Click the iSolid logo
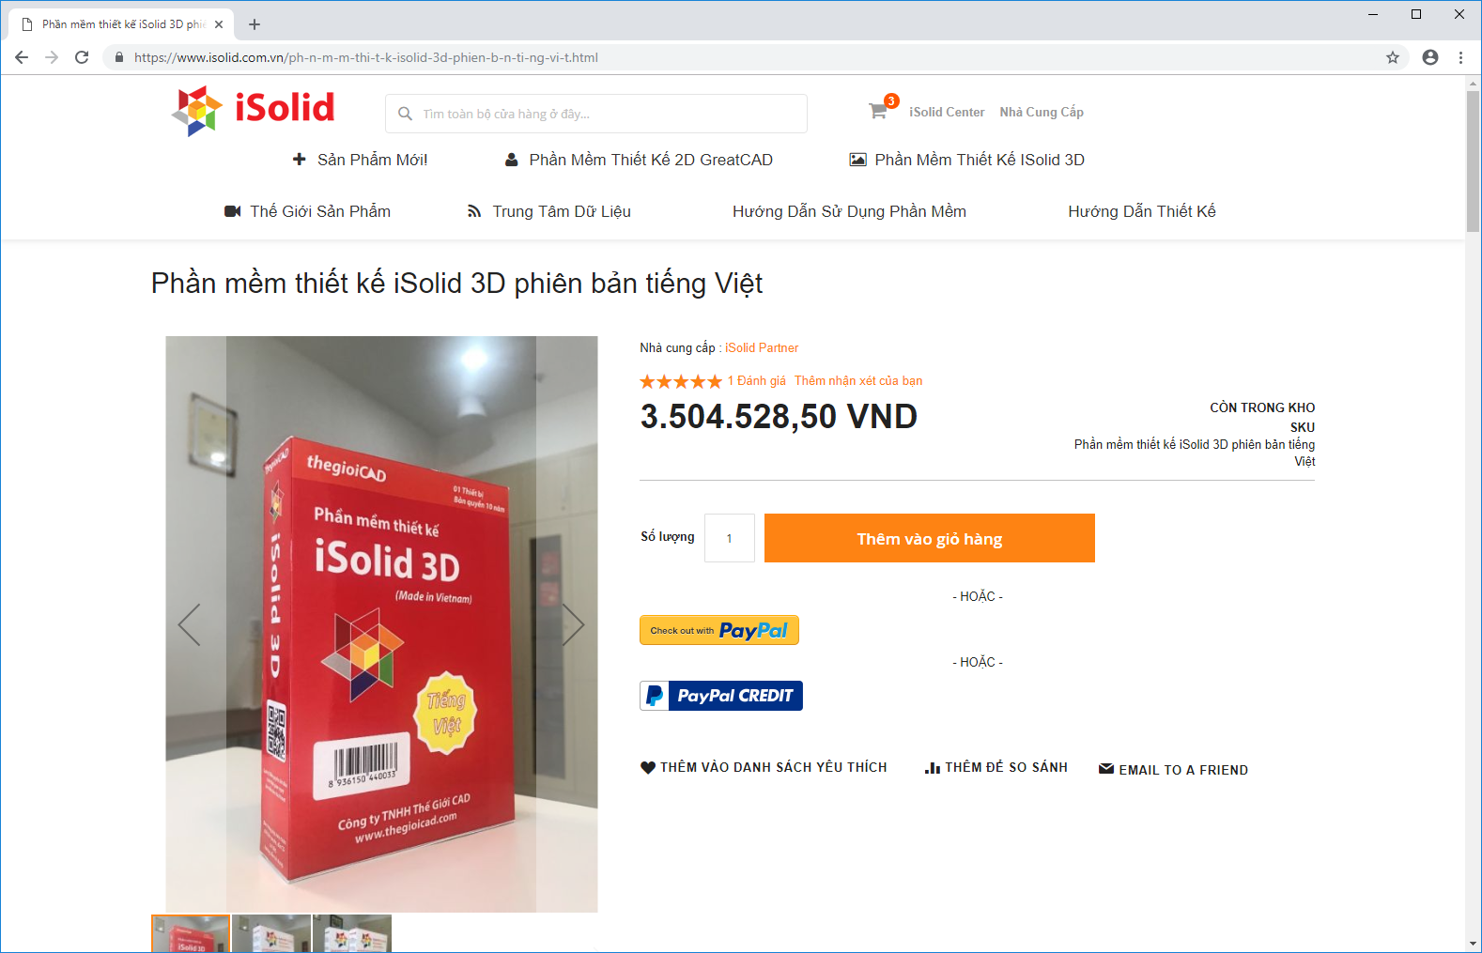 point(253,111)
